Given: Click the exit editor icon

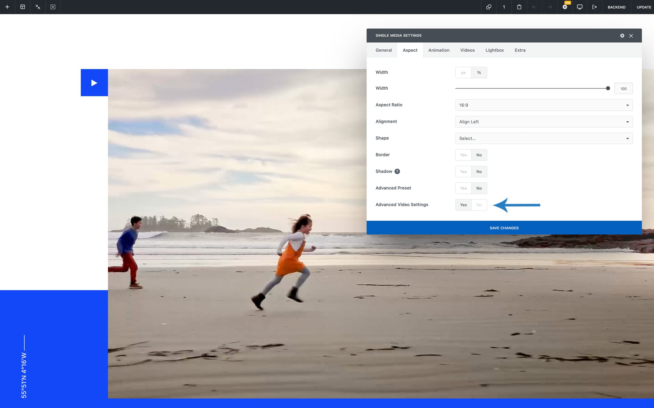Looking at the screenshot, I should pos(594,7).
